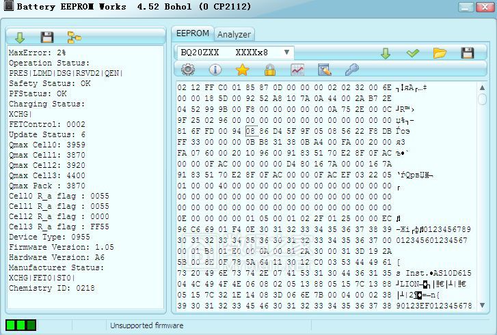Viewport: 497px width, 335px height.
Task: Open the BQ20ZXX chip type dropdown
Action: [234, 53]
